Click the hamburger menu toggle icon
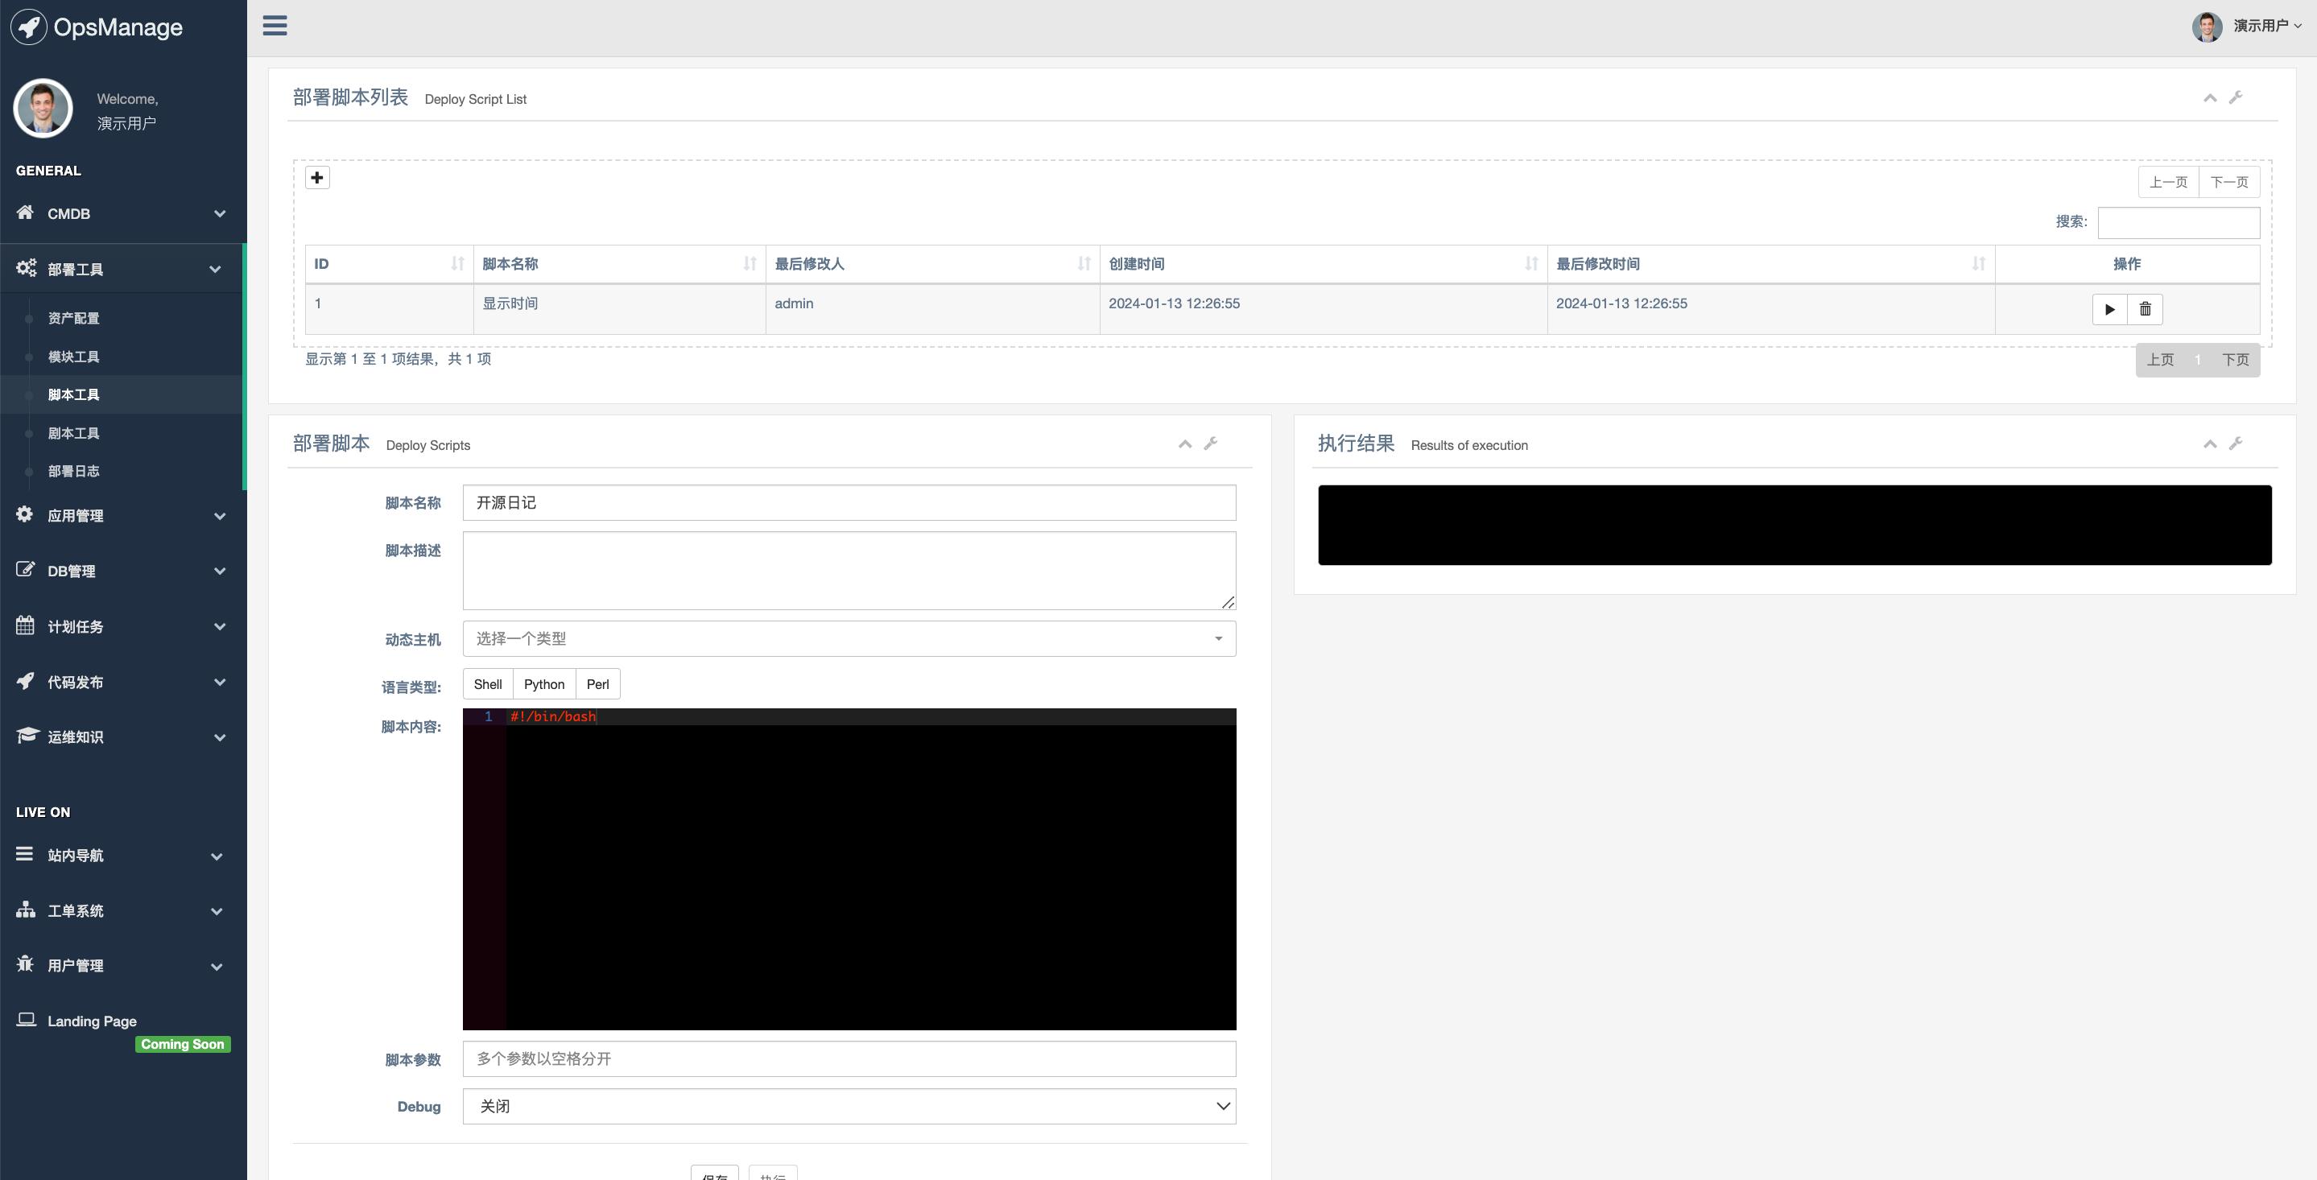 coord(275,25)
